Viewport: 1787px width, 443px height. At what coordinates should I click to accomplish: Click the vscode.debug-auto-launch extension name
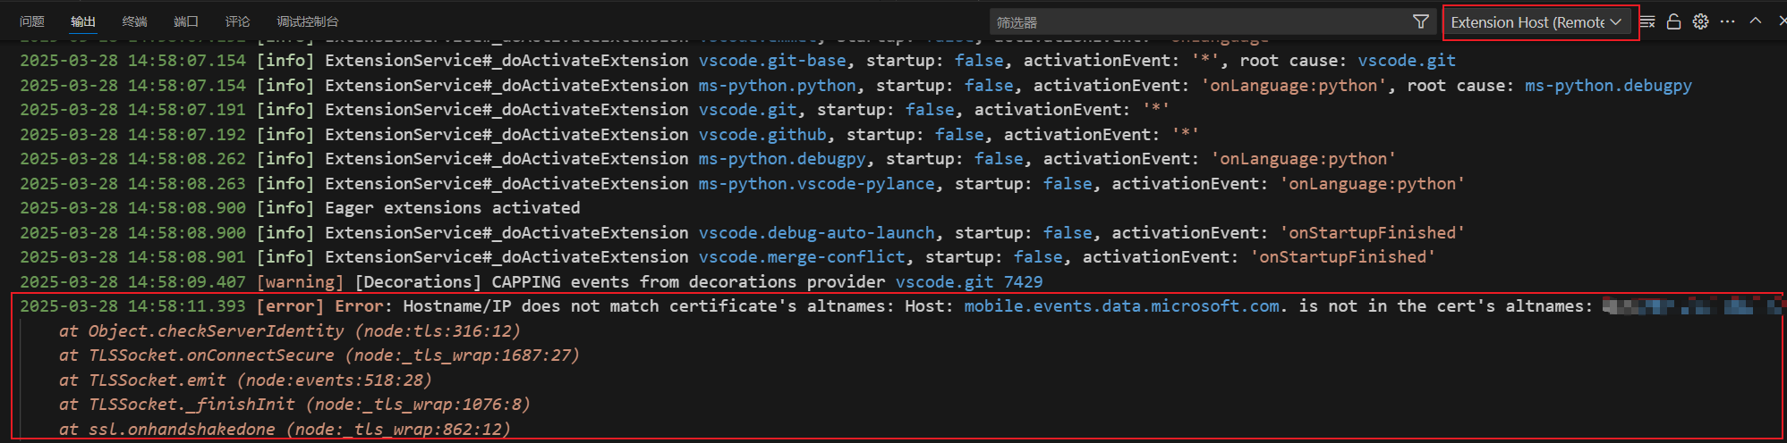pyautogui.click(x=816, y=233)
